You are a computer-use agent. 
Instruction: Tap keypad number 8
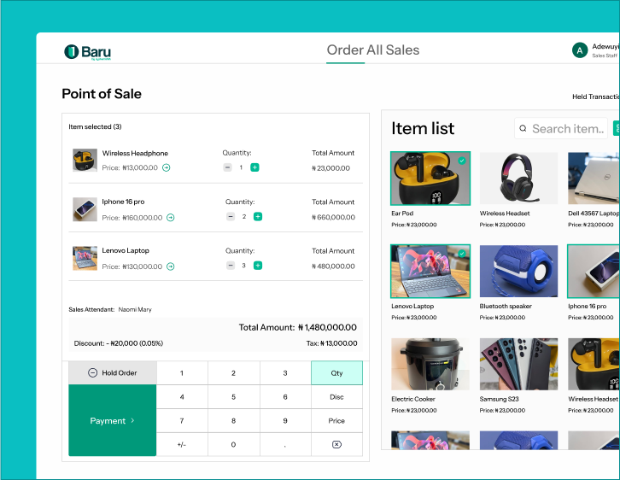(x=234, y=421)
